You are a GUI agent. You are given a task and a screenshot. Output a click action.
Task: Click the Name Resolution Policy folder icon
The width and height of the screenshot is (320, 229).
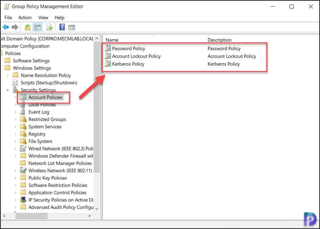tap(15, 75)
